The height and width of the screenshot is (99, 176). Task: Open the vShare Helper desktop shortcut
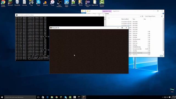(x=67, y=3)
